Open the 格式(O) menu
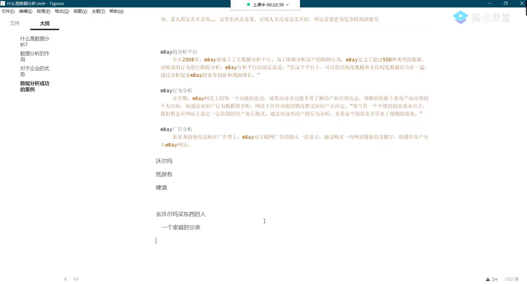 (x=62, y=11)
